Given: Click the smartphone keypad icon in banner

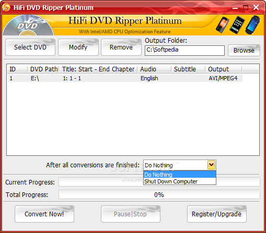Looking at the screenshot, I should coord(237,25).
